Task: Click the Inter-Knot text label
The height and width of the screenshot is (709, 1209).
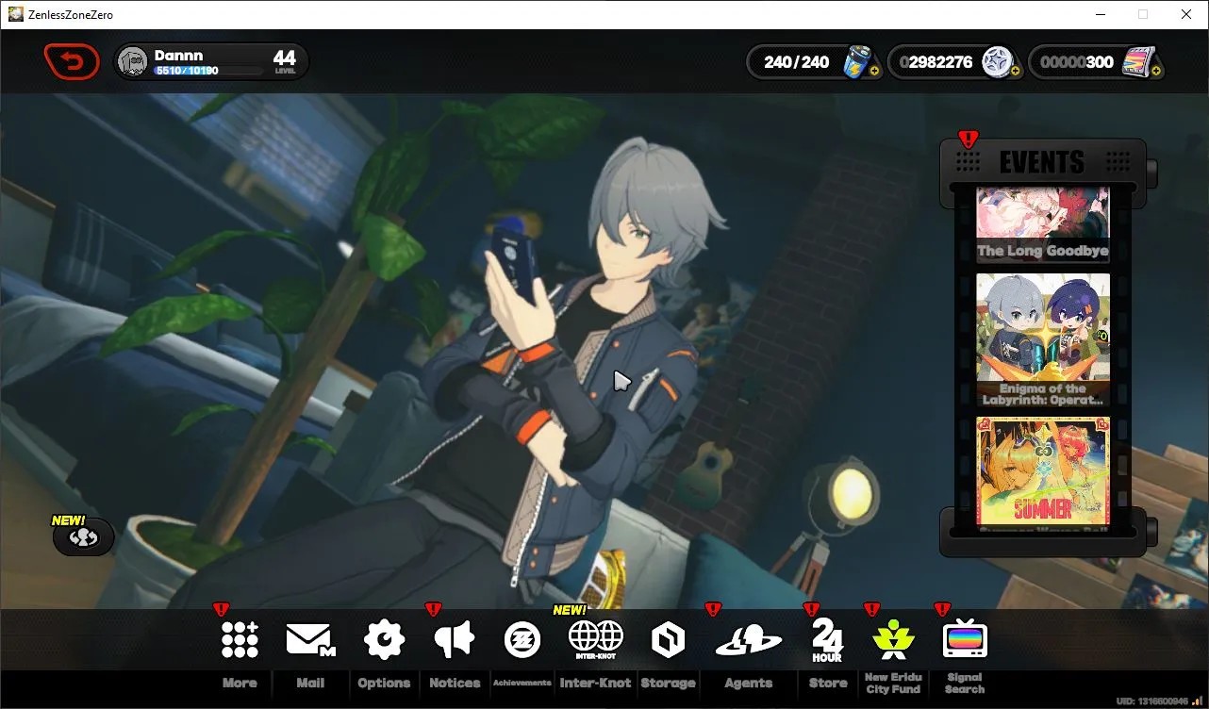Action: (x=595, y=683)
